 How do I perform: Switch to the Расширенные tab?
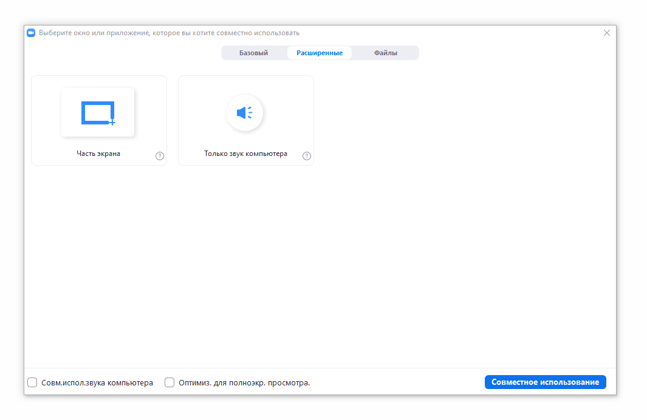tap(320, 53)
